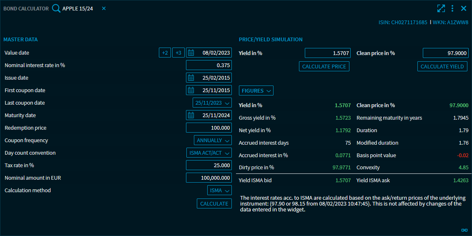This screenshot has width=472, height=236.
Task: Open the Day count convention dropdown
Action: tap(209, 153)
